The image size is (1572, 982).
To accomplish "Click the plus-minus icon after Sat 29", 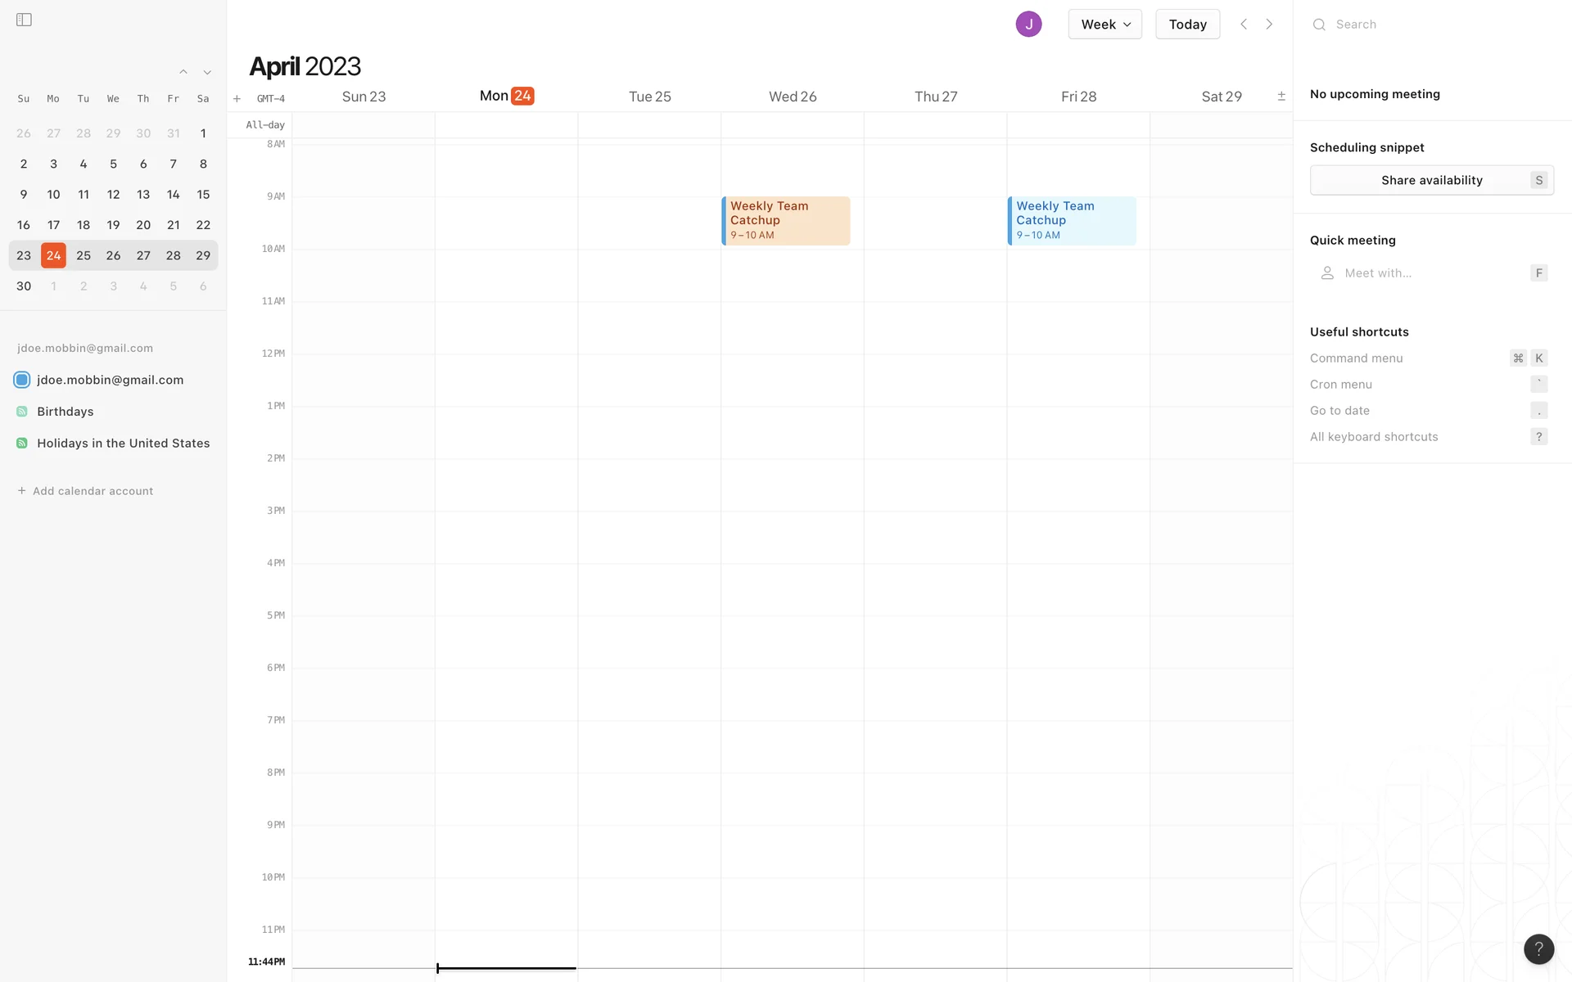I will 1281,97.
